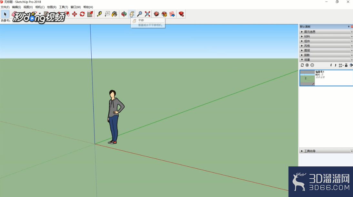Choose the Paint Bucket tool
Screen dimensions: 353x197
[115, 14]
